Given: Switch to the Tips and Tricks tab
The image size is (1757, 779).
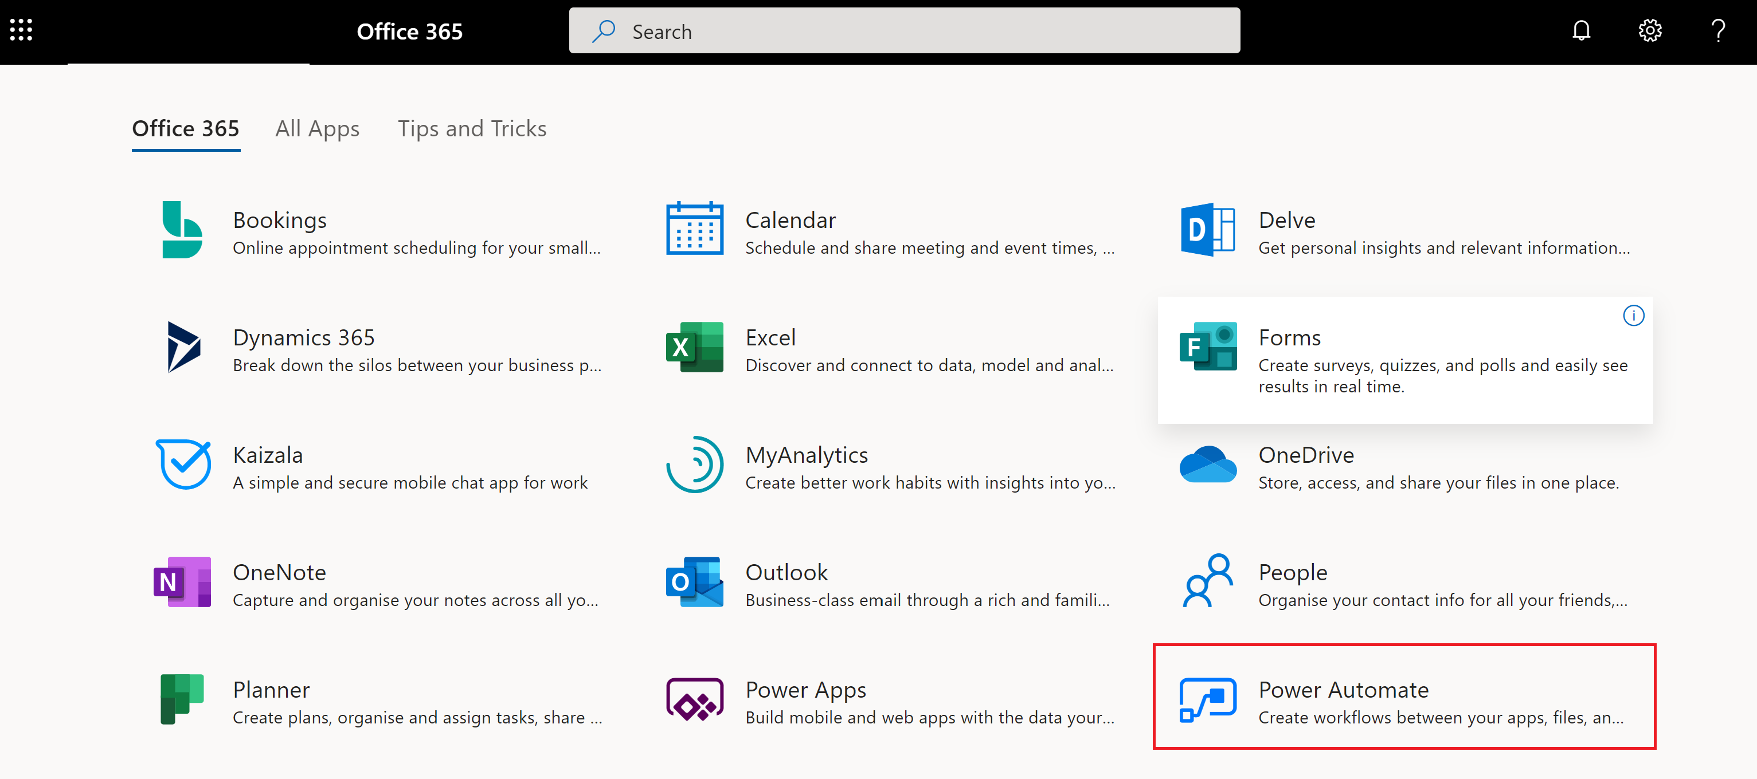Looking at the screenshot, I should (472, 128).
